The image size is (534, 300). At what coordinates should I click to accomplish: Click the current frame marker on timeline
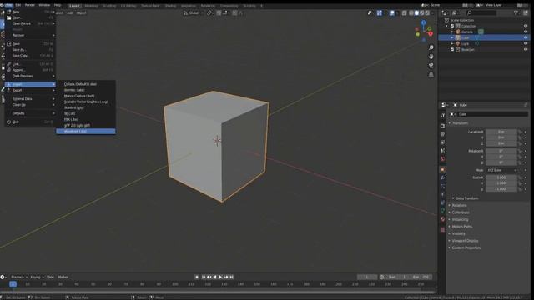(x=13, y=284)
